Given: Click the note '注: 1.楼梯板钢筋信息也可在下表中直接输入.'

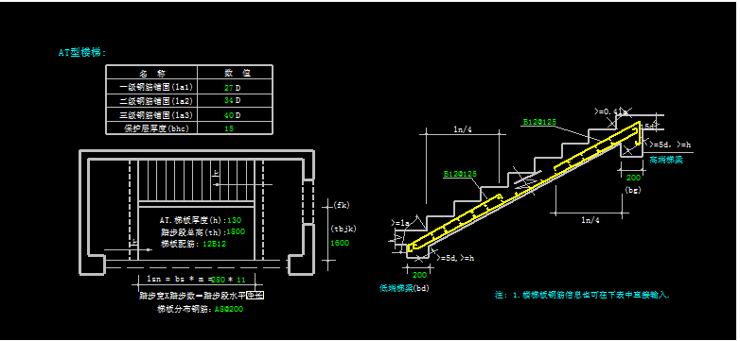Looking at the screenshot, I should click(x=582, y=296).
